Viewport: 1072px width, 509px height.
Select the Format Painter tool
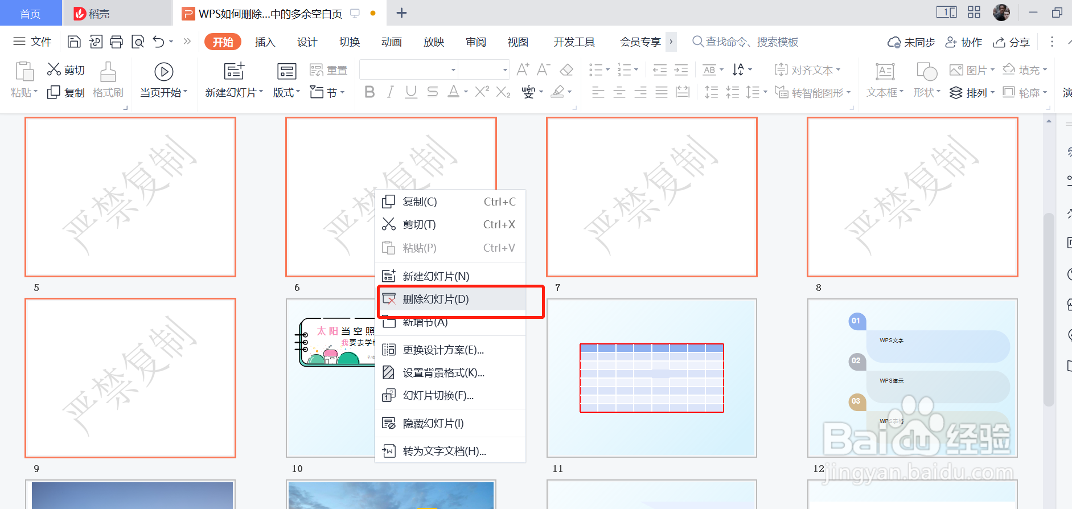pos(108,80)
